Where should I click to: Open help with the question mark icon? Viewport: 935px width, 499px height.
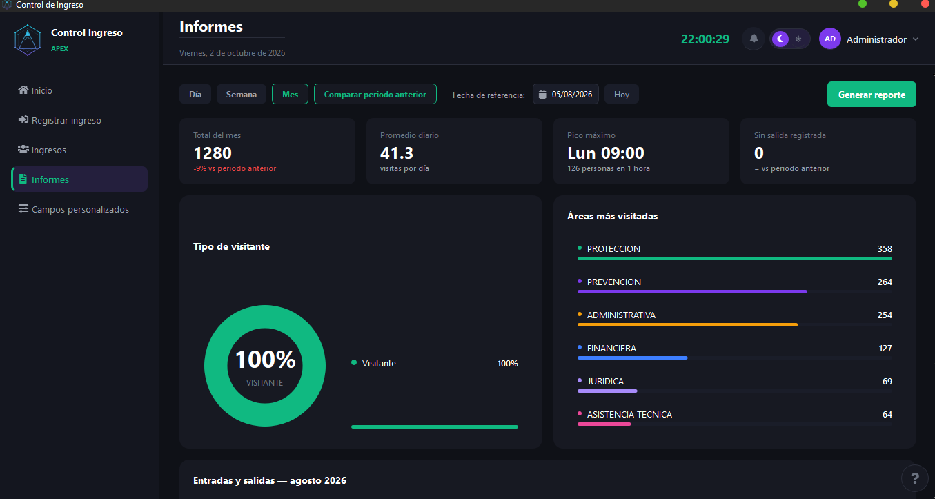[x=915, y=478]
